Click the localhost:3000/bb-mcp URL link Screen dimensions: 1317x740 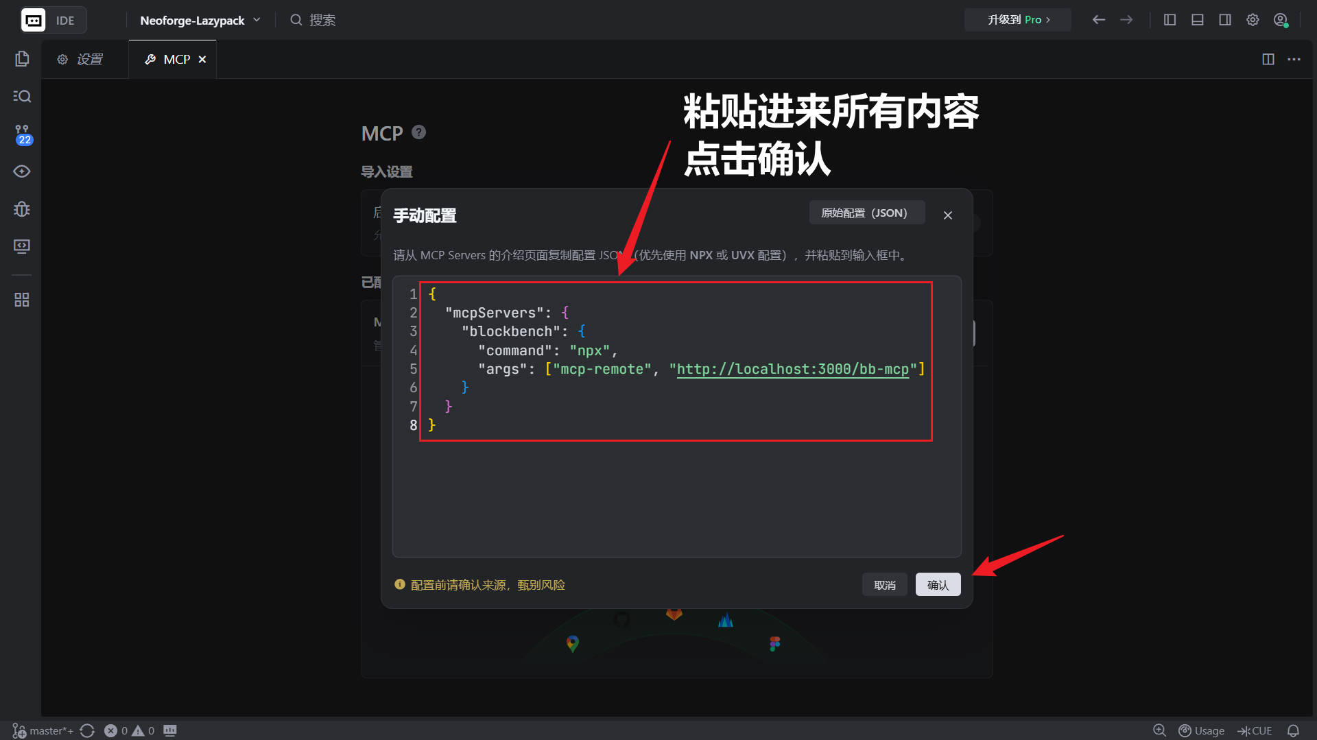tap(792, 369)
